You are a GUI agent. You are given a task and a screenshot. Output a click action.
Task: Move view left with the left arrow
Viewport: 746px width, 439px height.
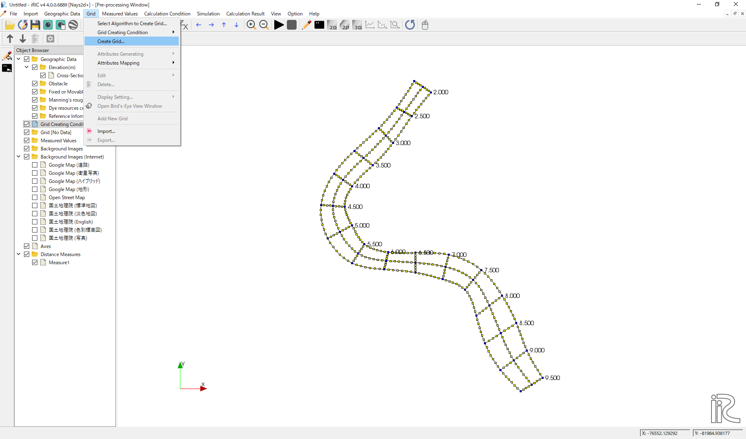click(199, 25)
